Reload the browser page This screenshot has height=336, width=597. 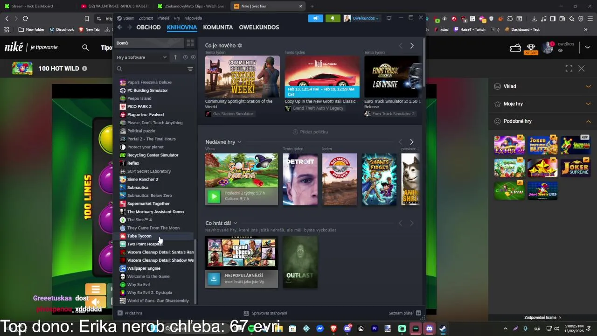tap(25, 19)
